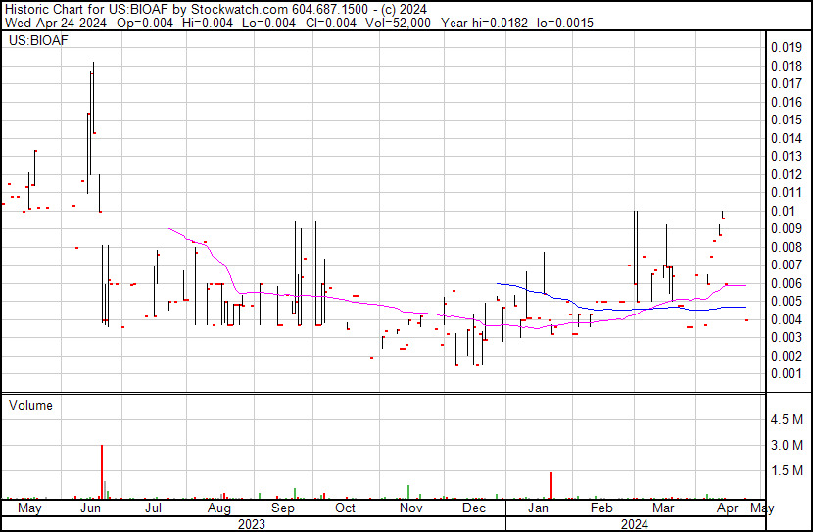Click the Apr month label on time axis
This screenshot has height=532, width=813.
click(x=728, y=508)
